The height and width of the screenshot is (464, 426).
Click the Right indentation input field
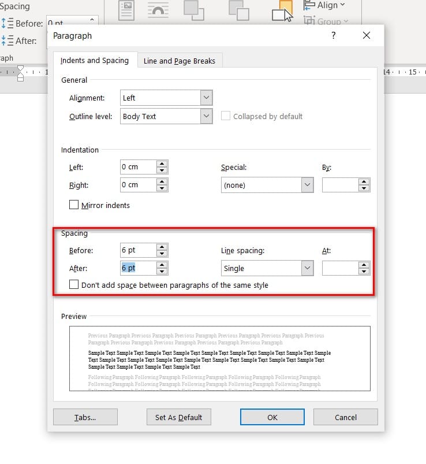(x=138, y=185)
